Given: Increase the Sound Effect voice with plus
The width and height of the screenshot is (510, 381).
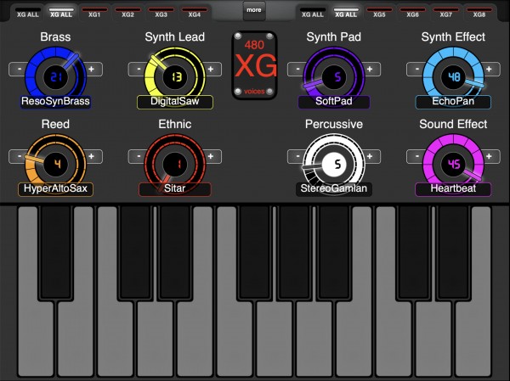Looking at the screenshot, I should click(x=490, y=156).
